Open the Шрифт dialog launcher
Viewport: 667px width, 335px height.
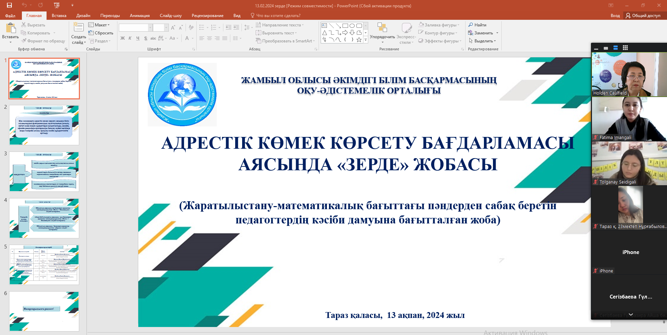point(194,49)
